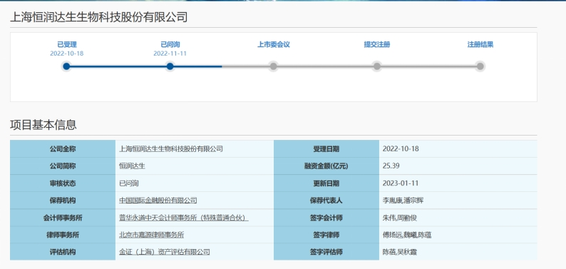Select the 已问询 stage label
This screenshot has width=566, height=269.
[170, 45]
